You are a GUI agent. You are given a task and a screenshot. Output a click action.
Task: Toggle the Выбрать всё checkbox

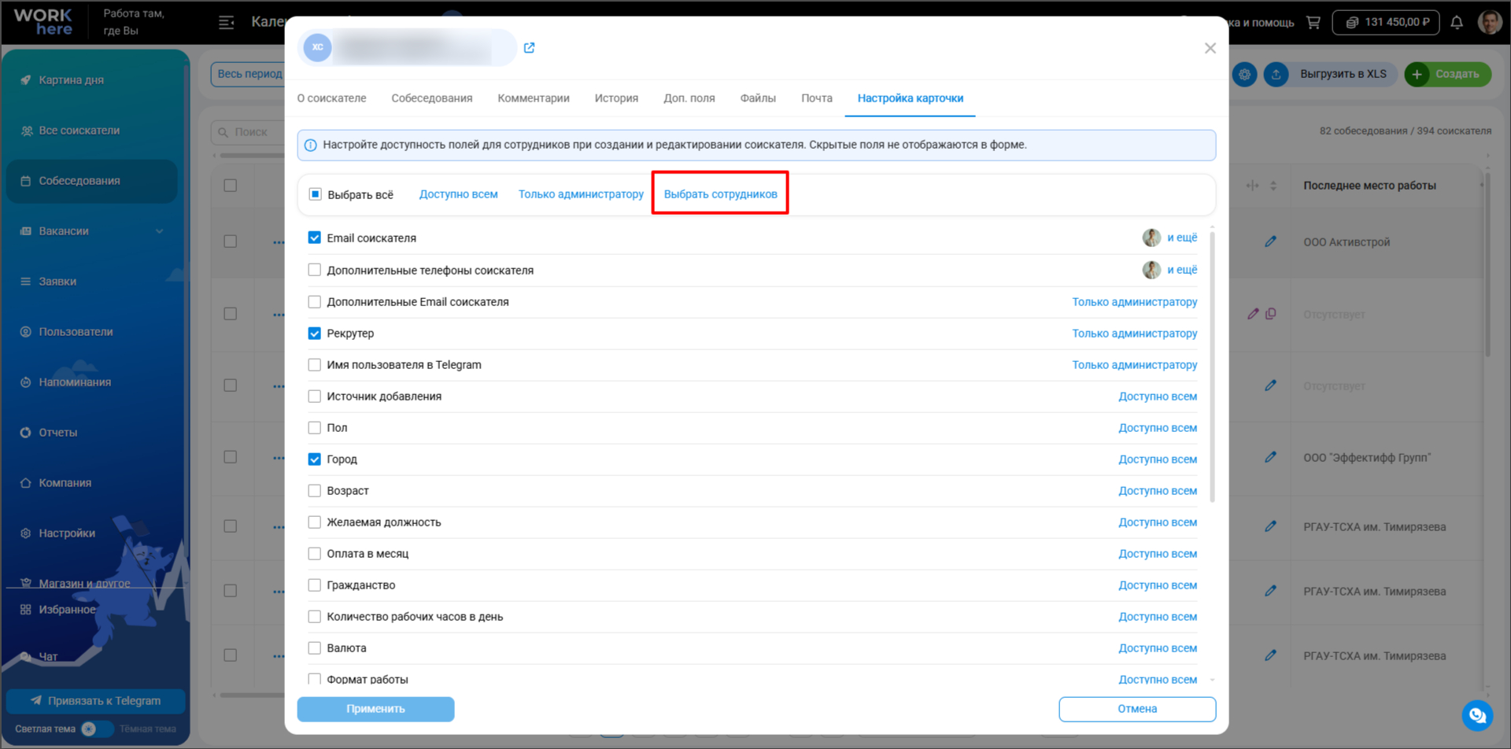(316, 194)
